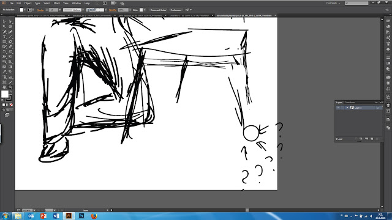Expand Layer 1 disclosure triangle
This screenshot has height=220, width=392.
347,108
